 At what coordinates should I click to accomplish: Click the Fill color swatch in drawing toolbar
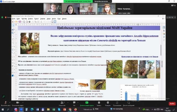tap(13, 33)
